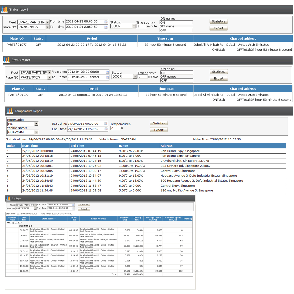Click the Address column header in the temperature table
The width and height of the screenshot is (294, 294).
coord(223,146)
